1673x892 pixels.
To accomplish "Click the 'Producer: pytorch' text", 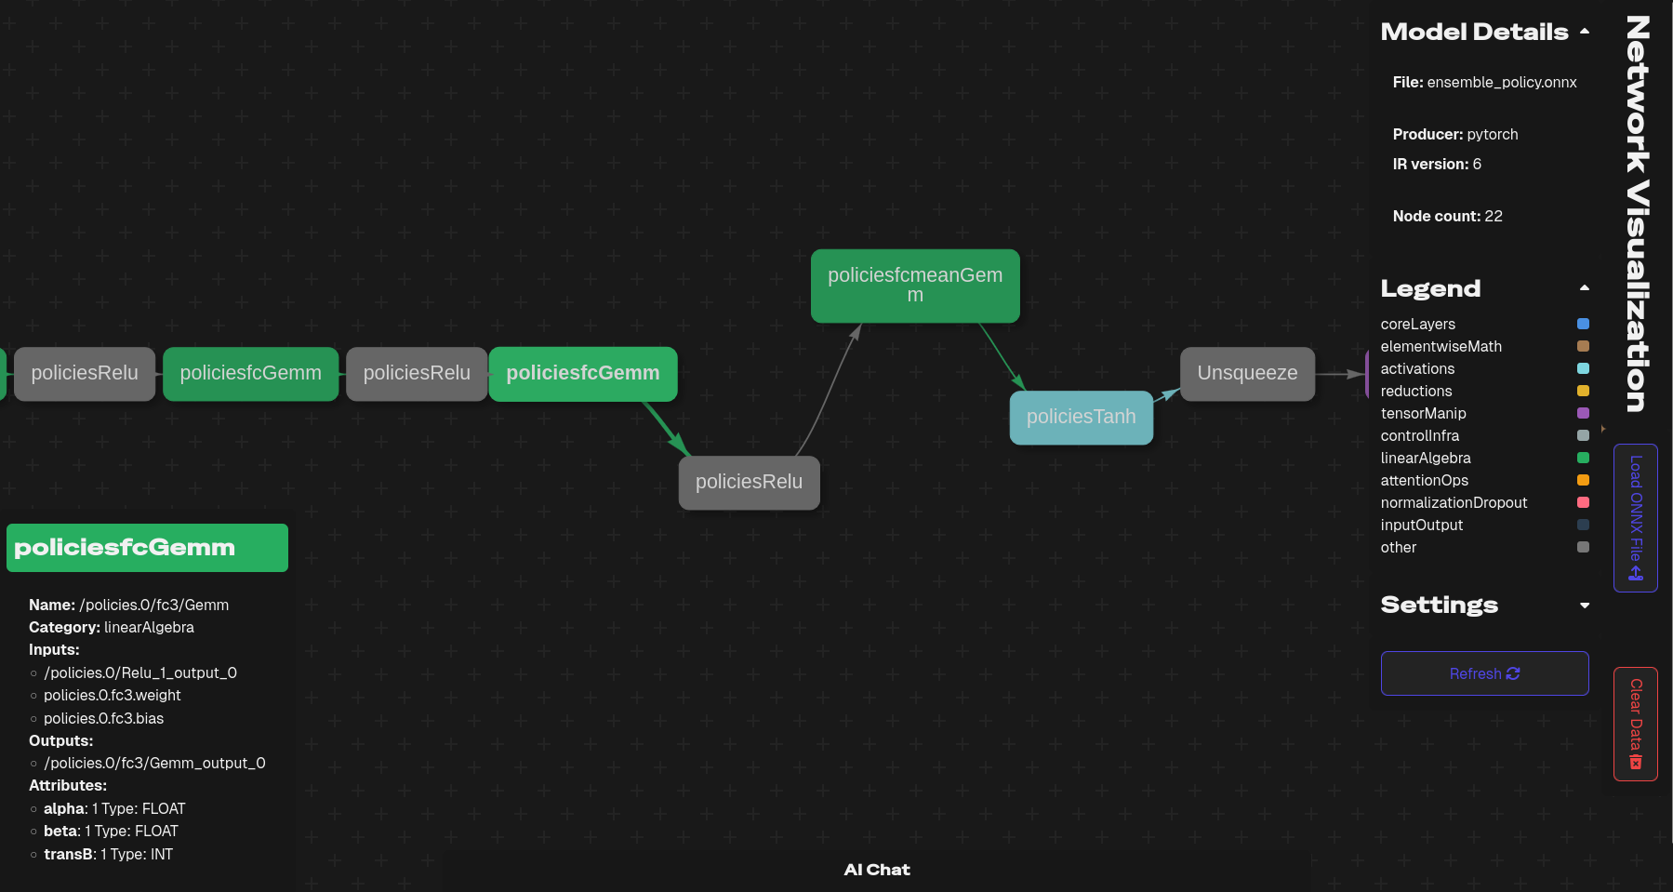I will [1454, 134].
